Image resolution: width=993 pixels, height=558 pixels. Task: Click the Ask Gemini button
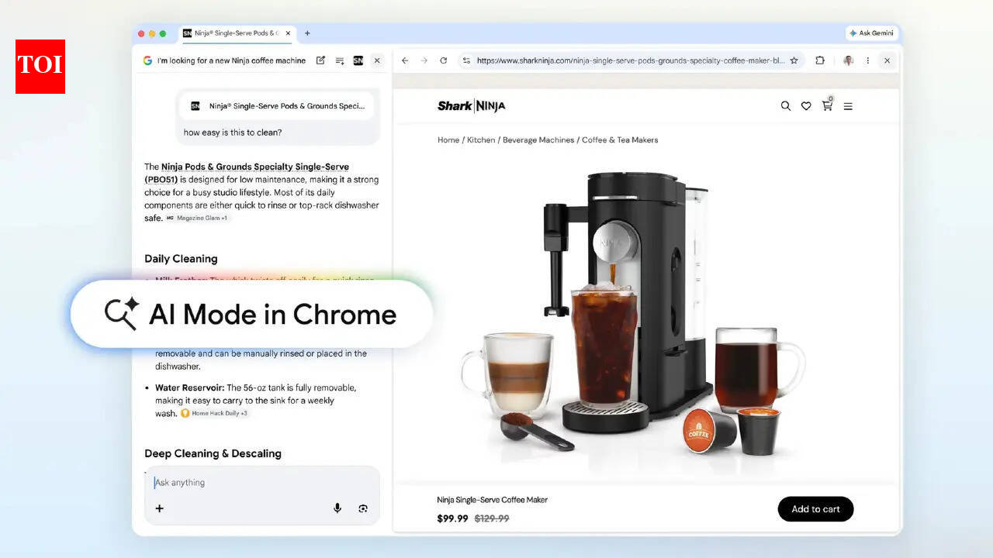point(870,33)
